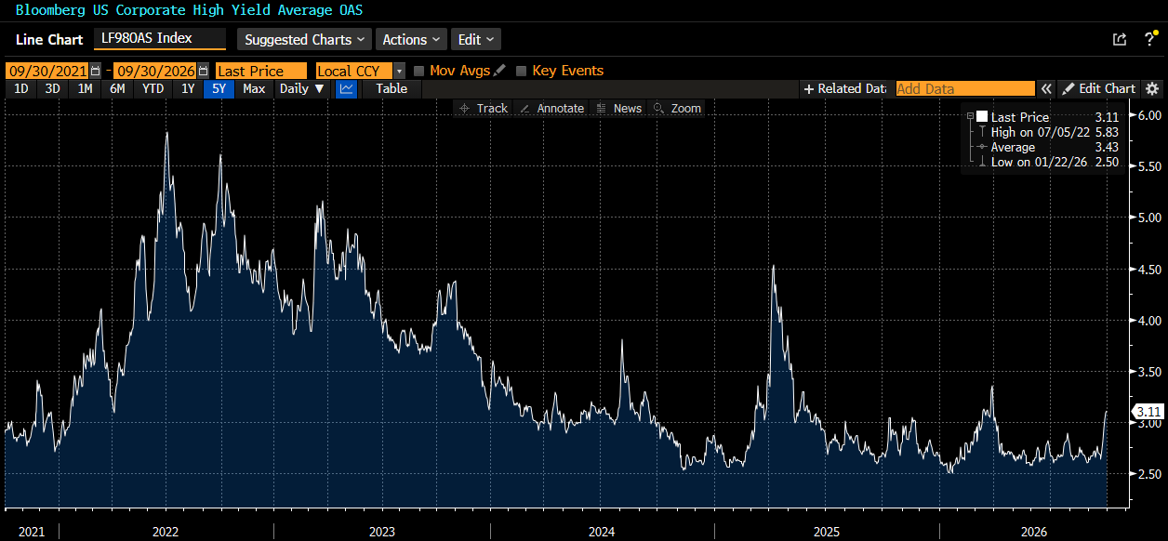Screen dimensions: 1168x541
Task: Click the Last Price white color swatch
Action: point(981,117)
